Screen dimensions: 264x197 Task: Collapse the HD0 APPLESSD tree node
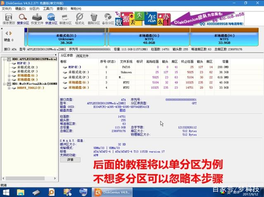(x=4, y=59)
